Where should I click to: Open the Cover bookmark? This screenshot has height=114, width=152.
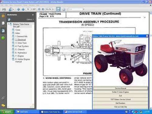[18, 30]
